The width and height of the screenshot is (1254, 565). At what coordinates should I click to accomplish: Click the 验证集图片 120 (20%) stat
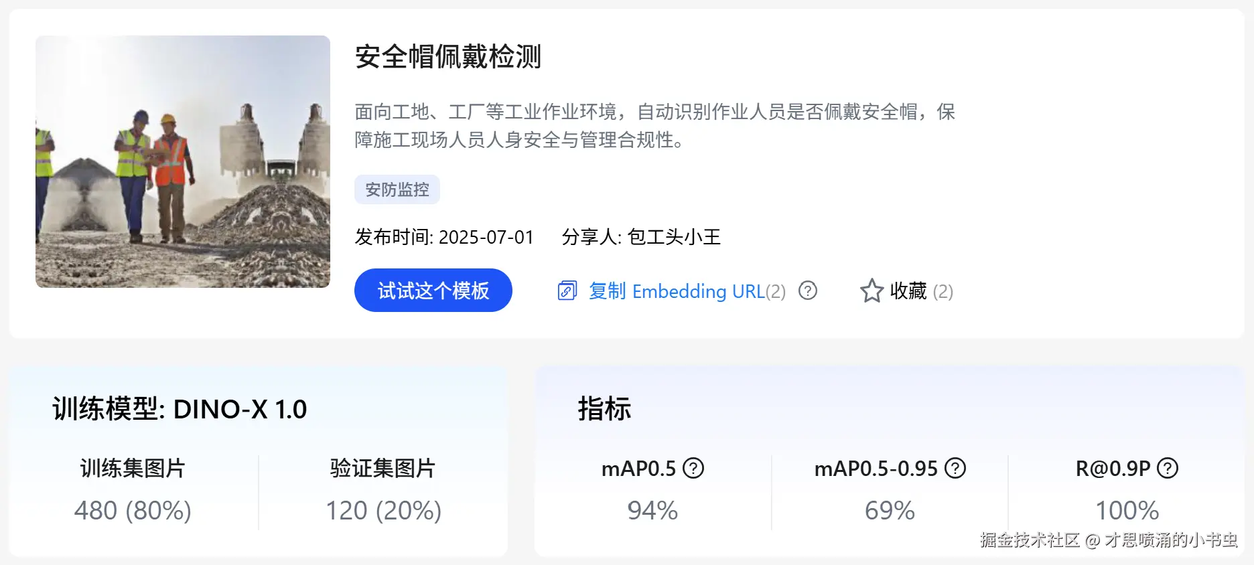click(x=383, y=510)
